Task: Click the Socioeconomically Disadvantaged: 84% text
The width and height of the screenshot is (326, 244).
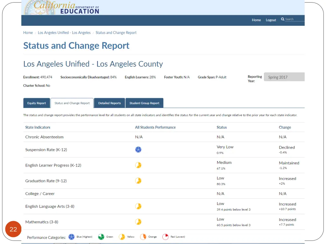Action: [89, 77]
